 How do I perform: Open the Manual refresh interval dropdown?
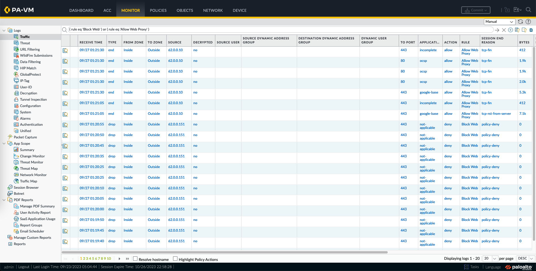[x=499, y=22]
